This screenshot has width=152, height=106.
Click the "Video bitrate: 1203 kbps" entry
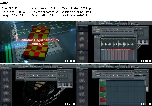click(77, 8)
